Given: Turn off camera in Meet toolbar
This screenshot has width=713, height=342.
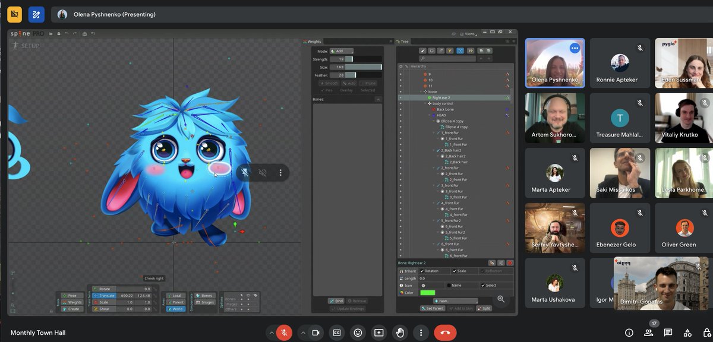Looking at the screenshot, I should click(x=316, y=332).
